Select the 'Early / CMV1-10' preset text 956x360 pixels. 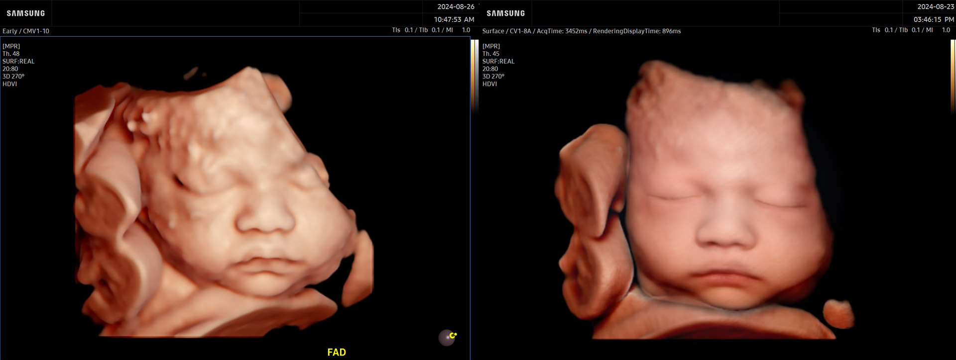[x=26, y=31]
